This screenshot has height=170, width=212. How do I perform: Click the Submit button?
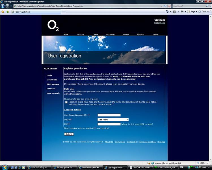(x=69, y=134)
